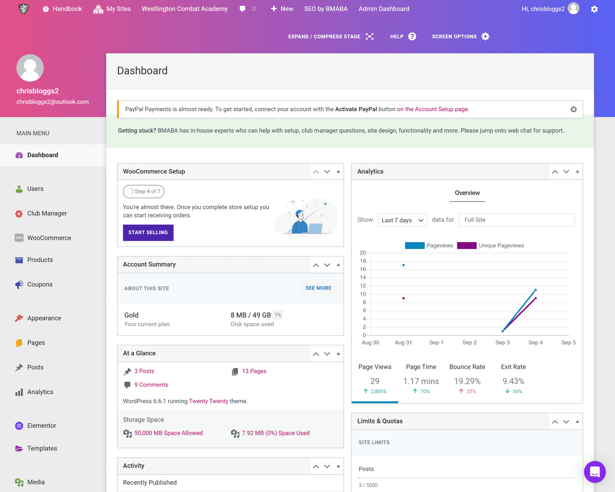Click the My Sites houses icon
Image resolution: width=615 pixels, height=492 pixels.
pos(98,9)
